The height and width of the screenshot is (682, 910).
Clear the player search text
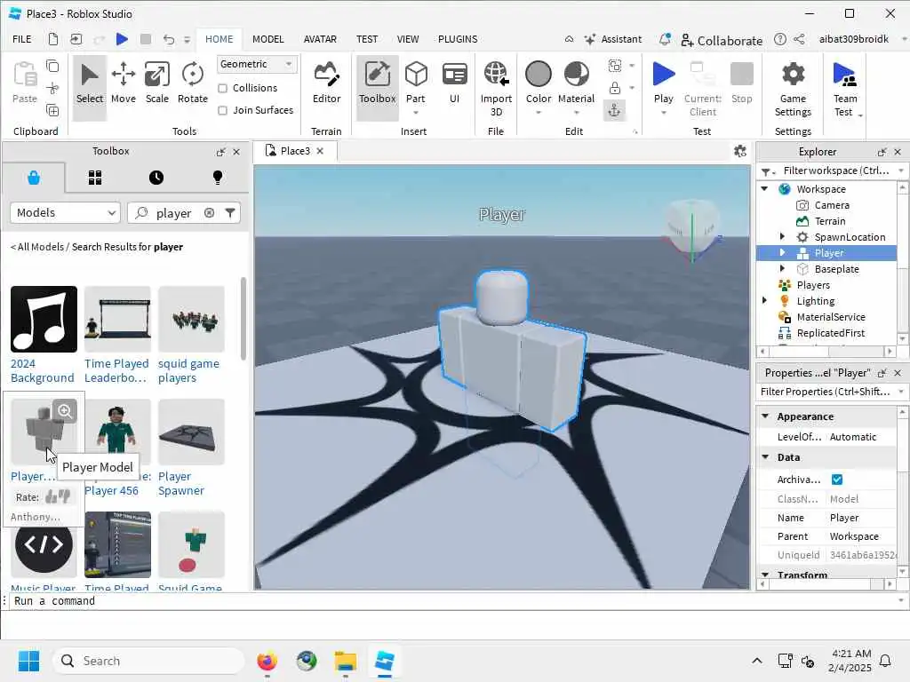coord(210,213)
